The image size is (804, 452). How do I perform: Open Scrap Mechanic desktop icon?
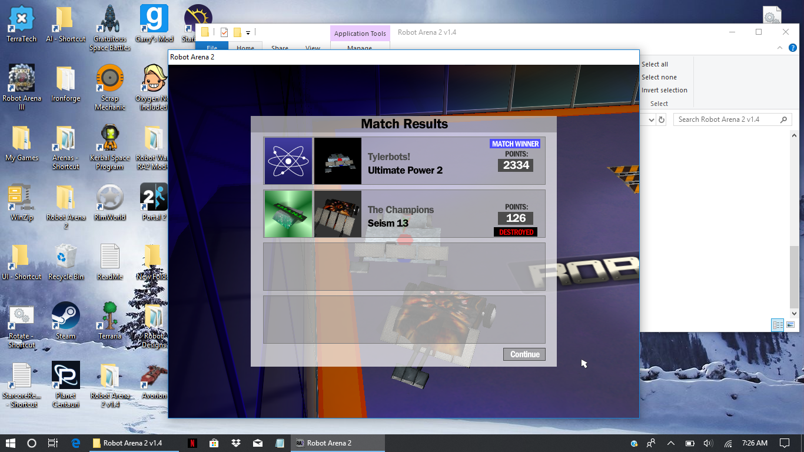click(109, 87)
